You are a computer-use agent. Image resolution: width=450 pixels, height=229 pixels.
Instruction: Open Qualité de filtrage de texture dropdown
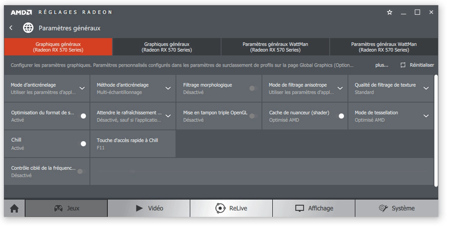tap(426, 88)
